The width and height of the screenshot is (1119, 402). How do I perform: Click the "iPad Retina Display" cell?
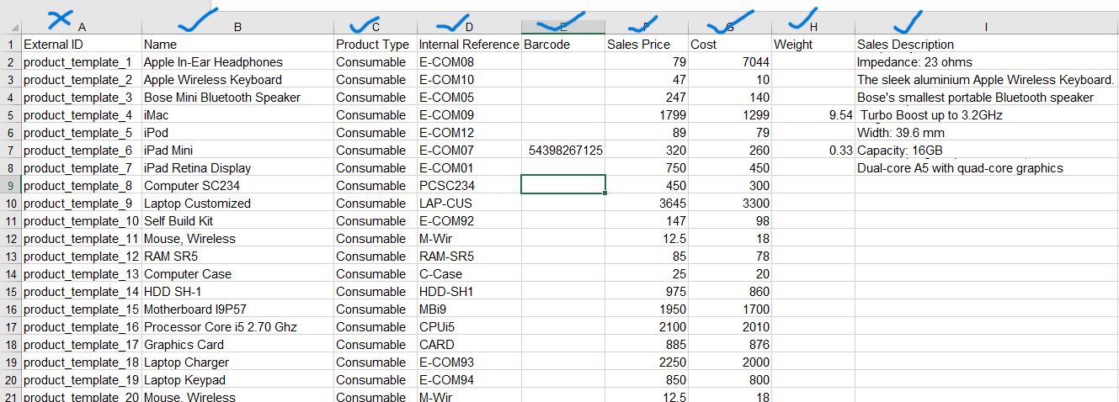coord(237,168)
